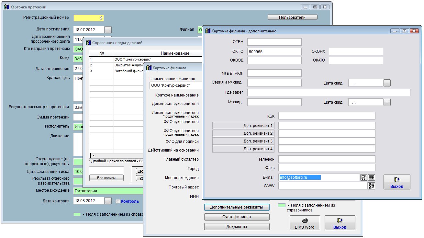Export with the В MS Word button

[304, 223]
